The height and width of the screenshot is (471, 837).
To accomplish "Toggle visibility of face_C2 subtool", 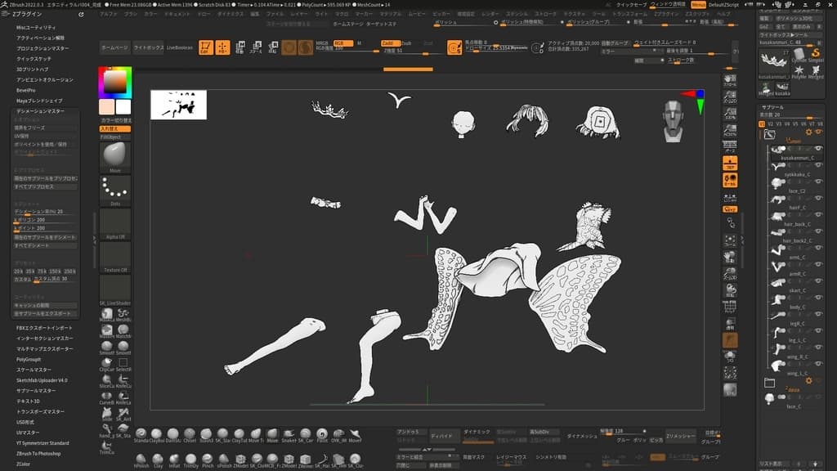I will tap(818, 182).
